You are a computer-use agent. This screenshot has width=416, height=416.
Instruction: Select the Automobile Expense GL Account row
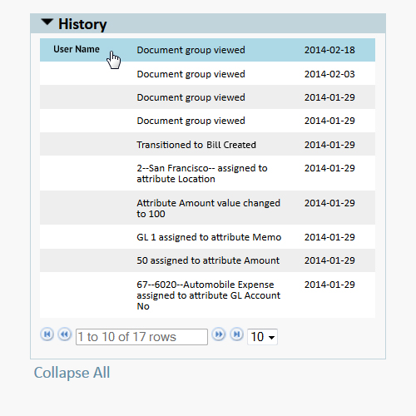point(207,295)
